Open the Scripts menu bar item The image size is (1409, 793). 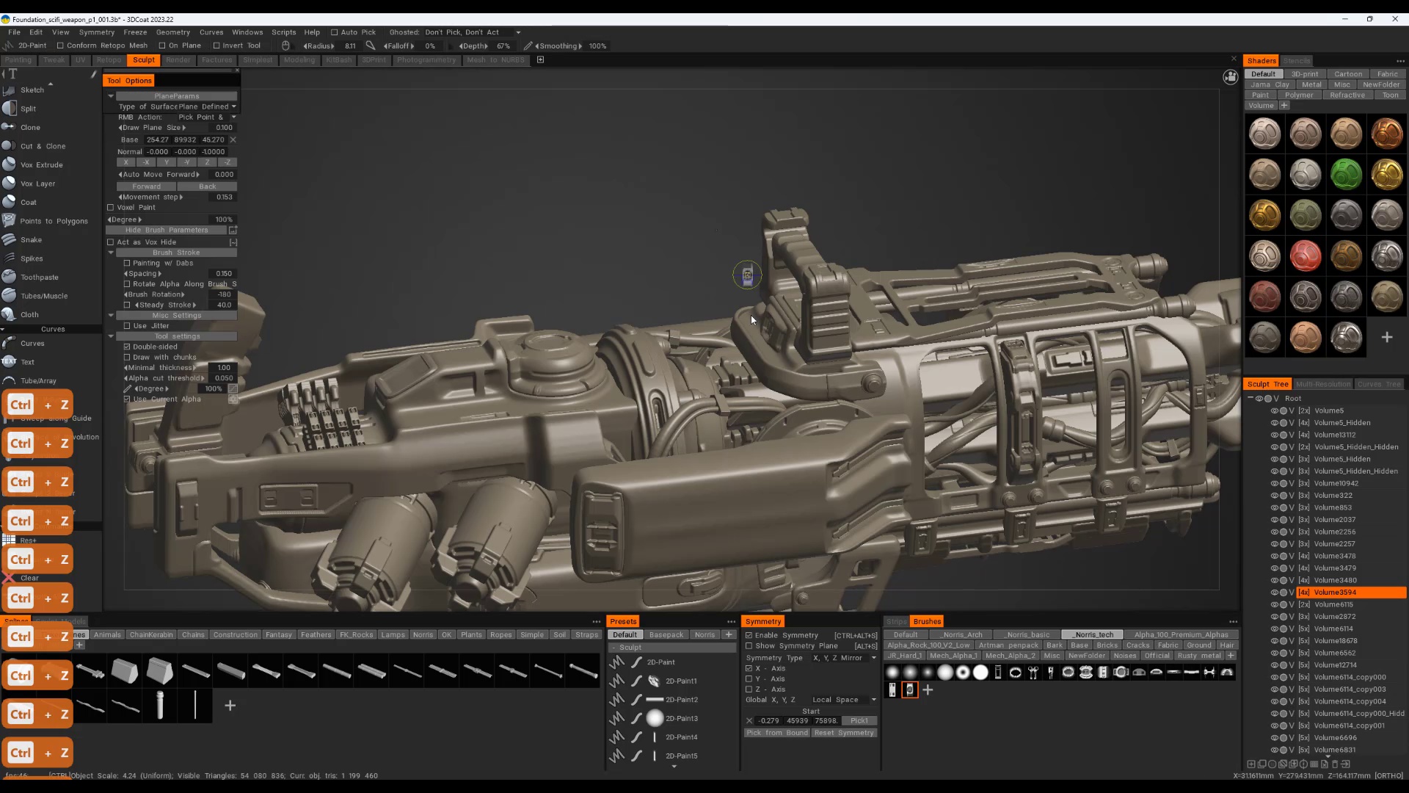pos(283,32)
